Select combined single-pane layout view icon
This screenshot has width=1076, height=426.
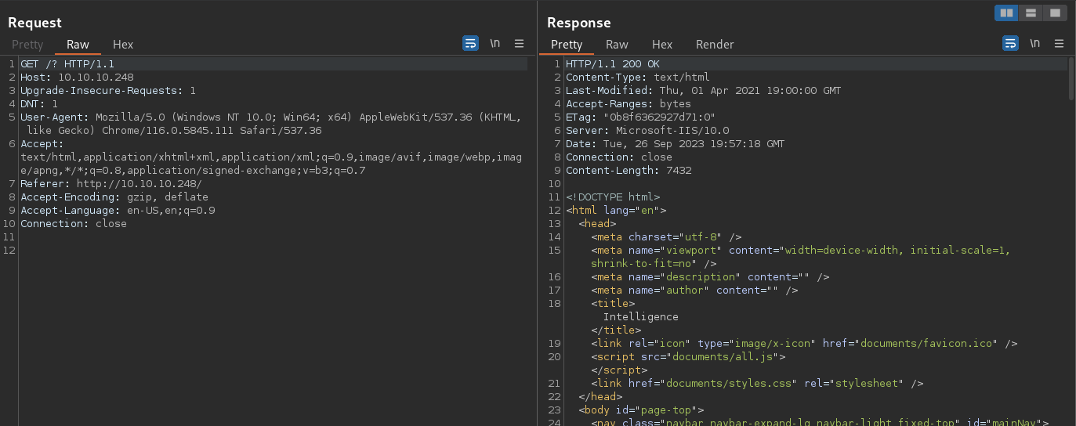coord(1055,13)
